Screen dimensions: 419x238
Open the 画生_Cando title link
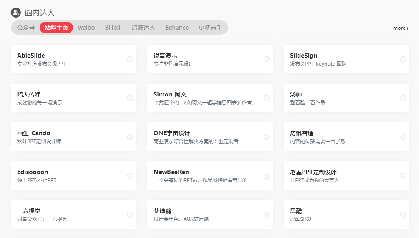point(34,133)
